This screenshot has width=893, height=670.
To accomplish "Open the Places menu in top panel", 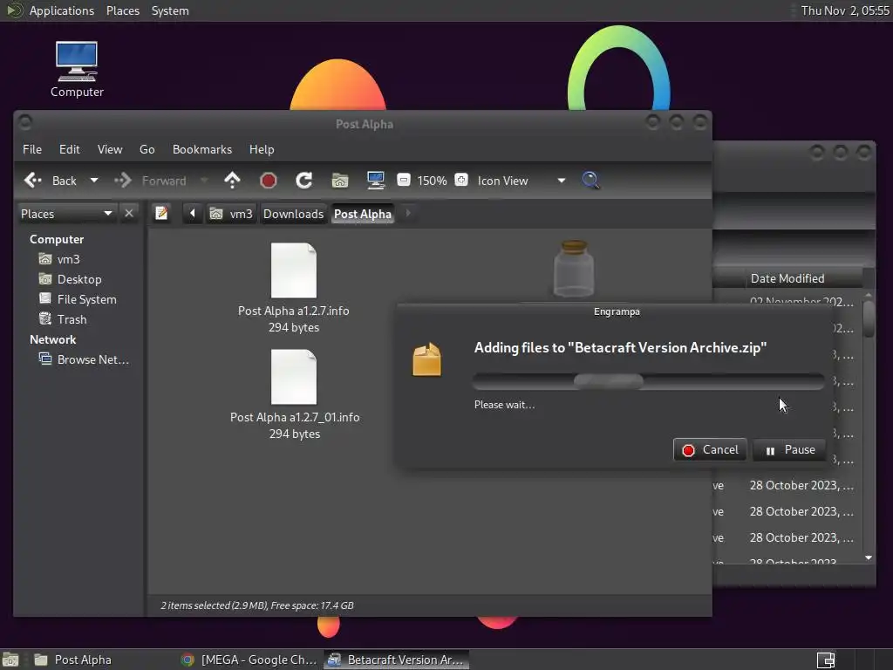I will click(x=122, y=10).
